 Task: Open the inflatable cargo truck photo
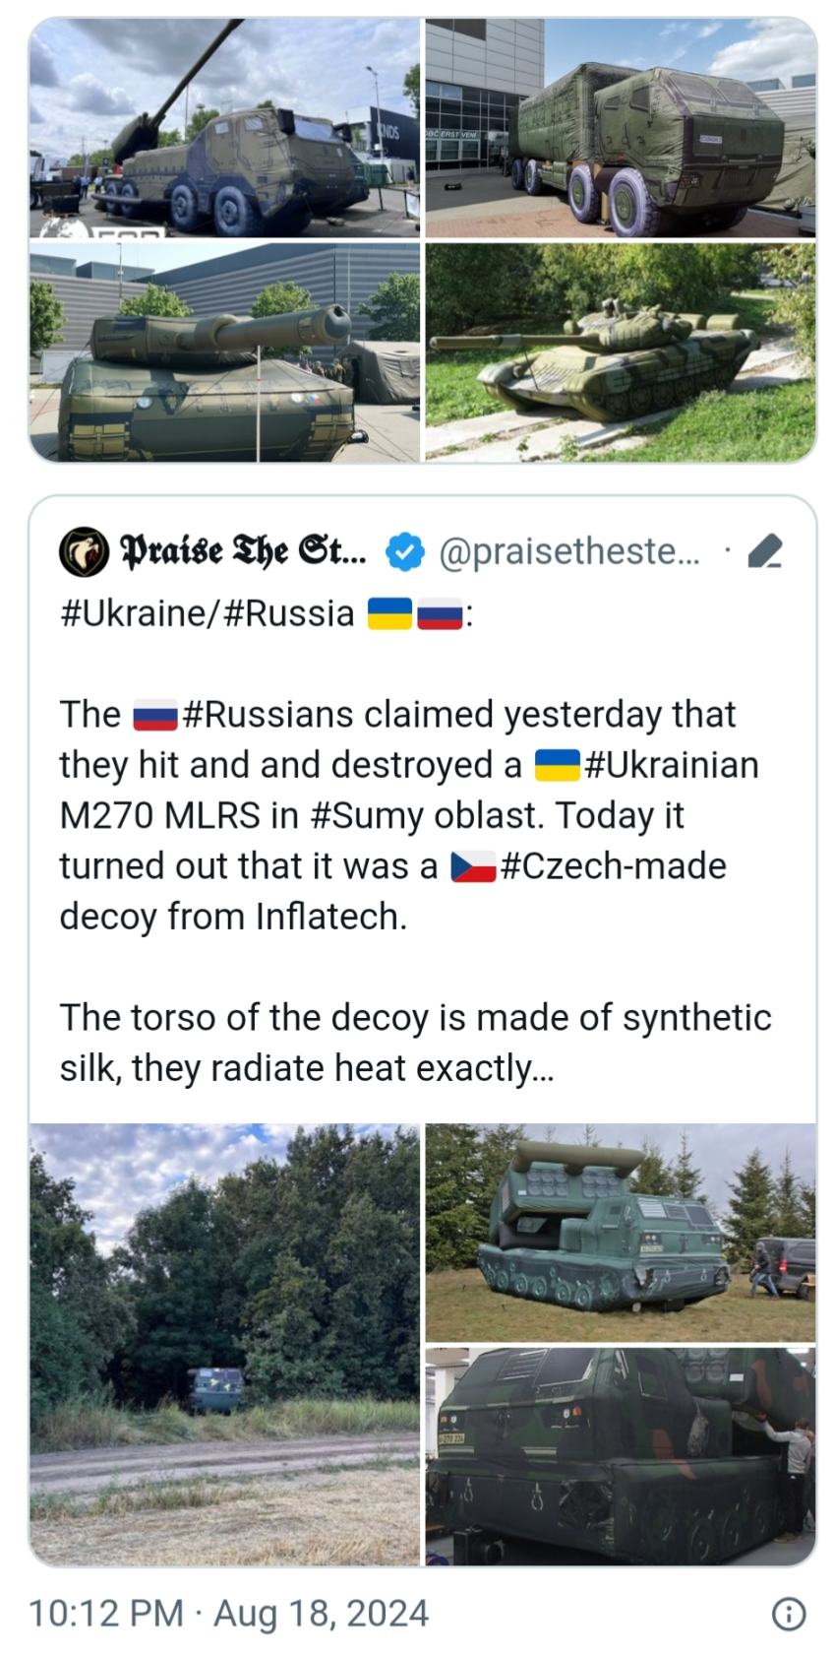click(621, 127)
